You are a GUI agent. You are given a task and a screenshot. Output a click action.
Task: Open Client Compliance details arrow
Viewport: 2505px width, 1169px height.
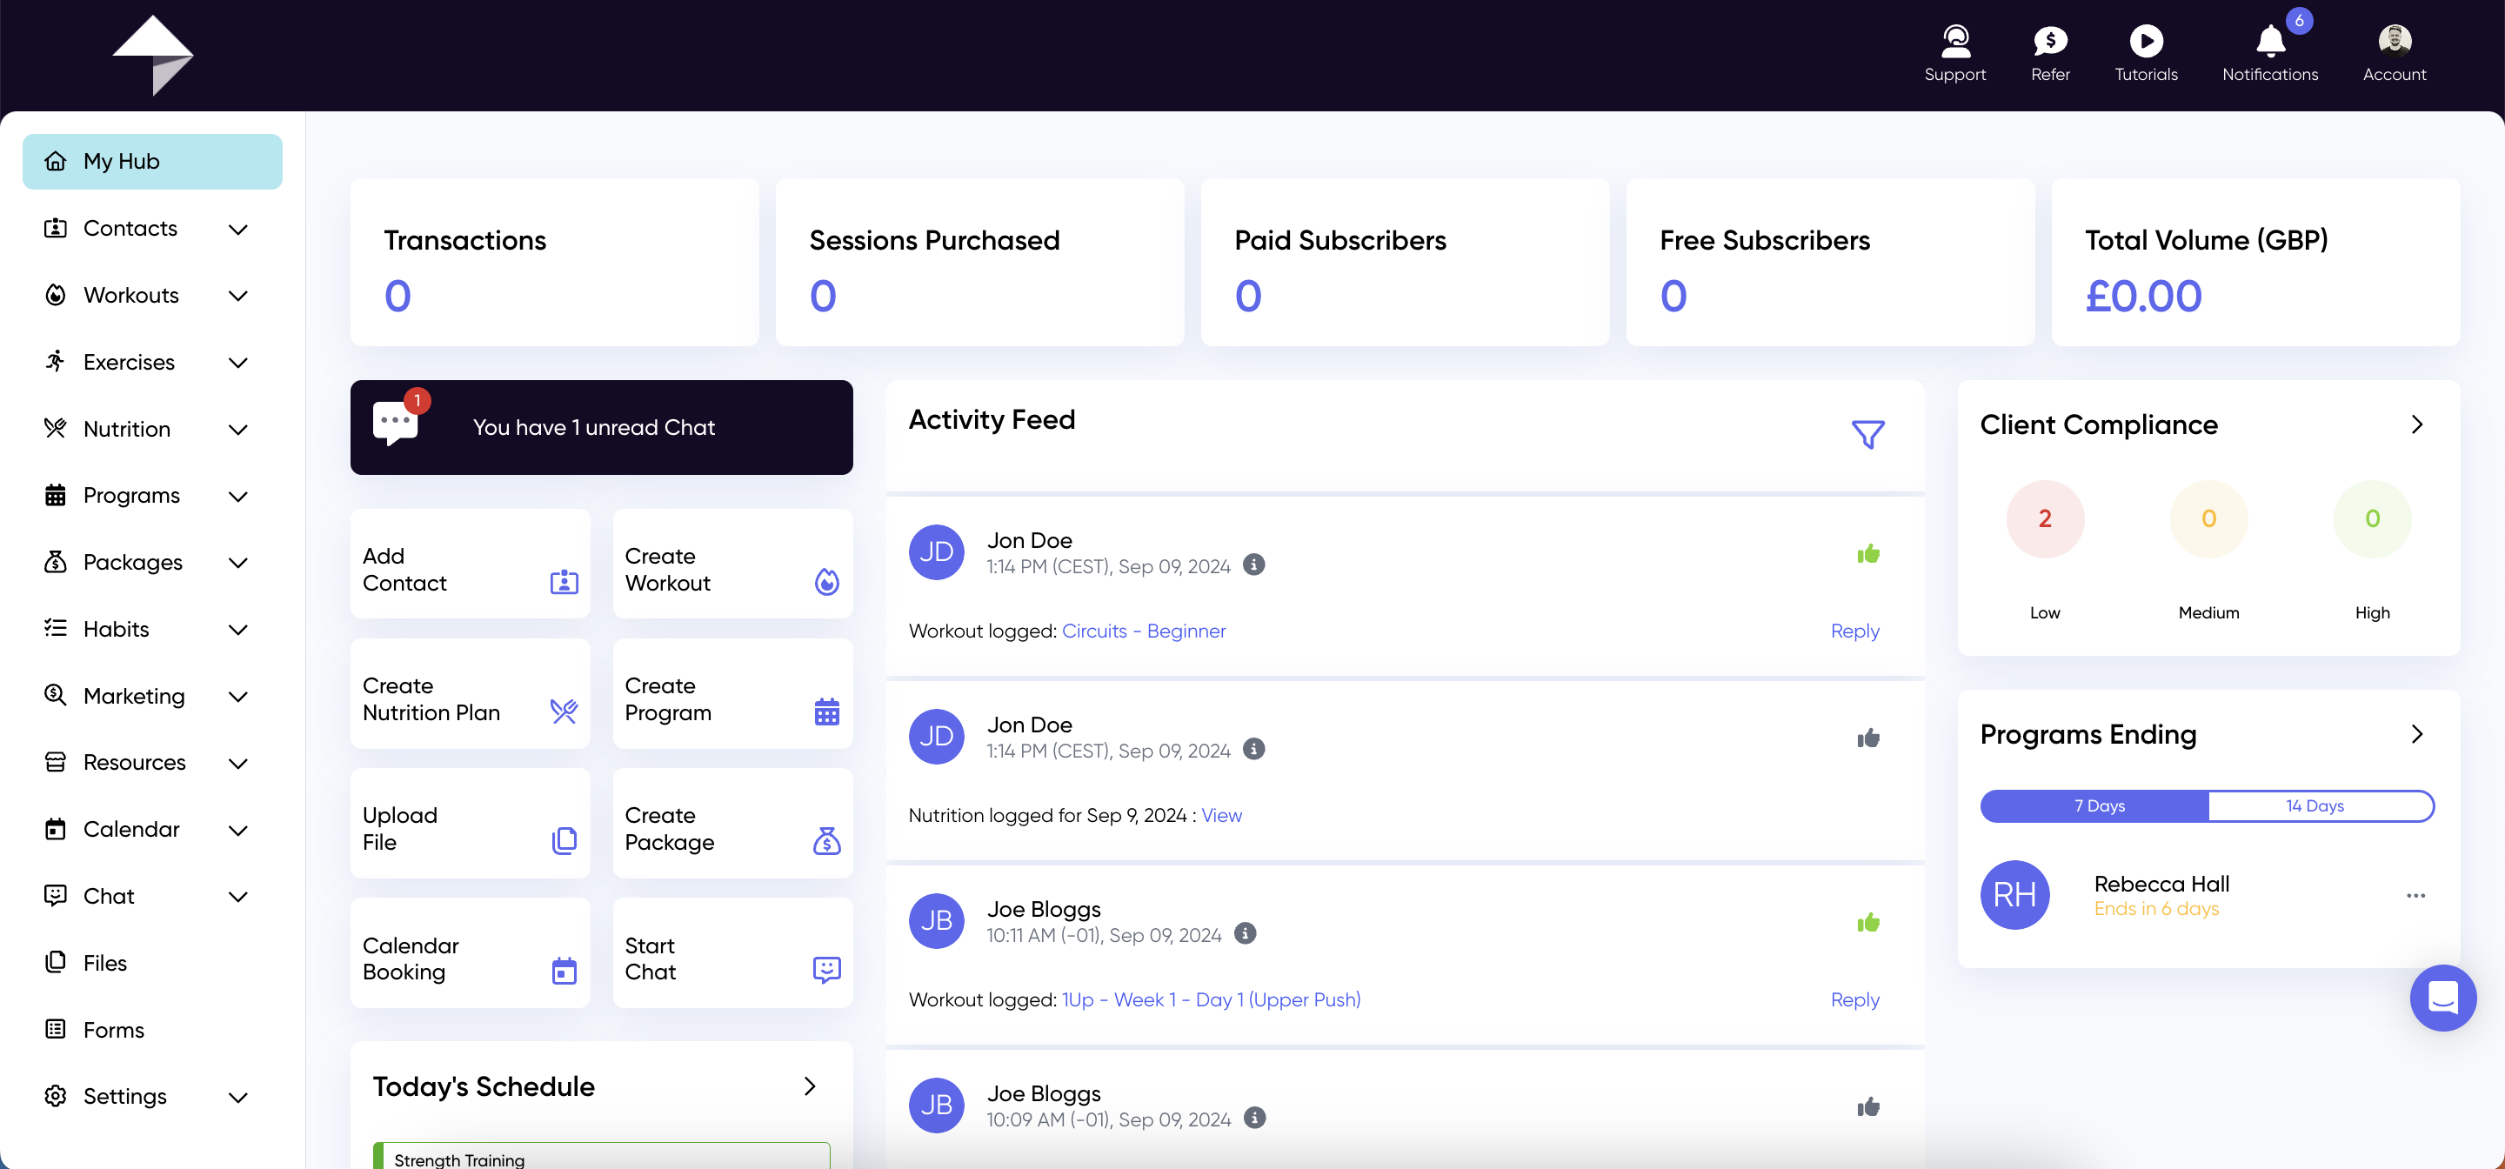2416,425
